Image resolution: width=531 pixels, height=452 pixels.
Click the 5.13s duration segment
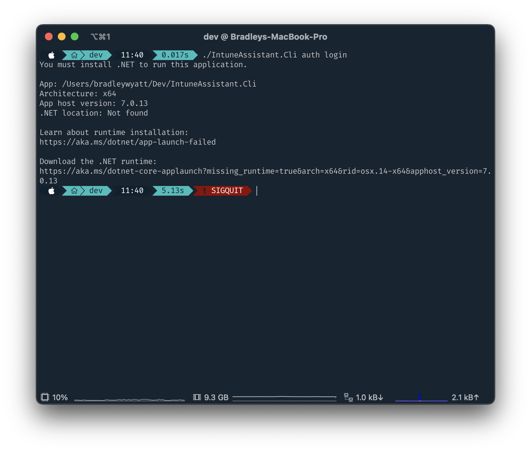173,191
